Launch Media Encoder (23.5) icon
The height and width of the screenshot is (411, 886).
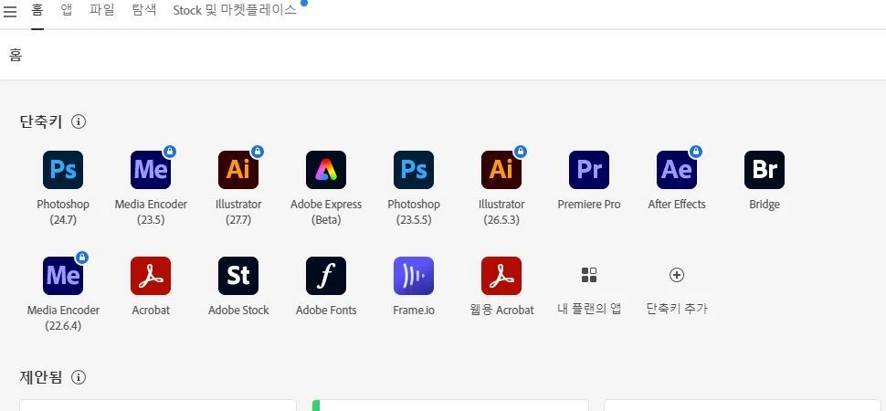click(x=151, y=170)
